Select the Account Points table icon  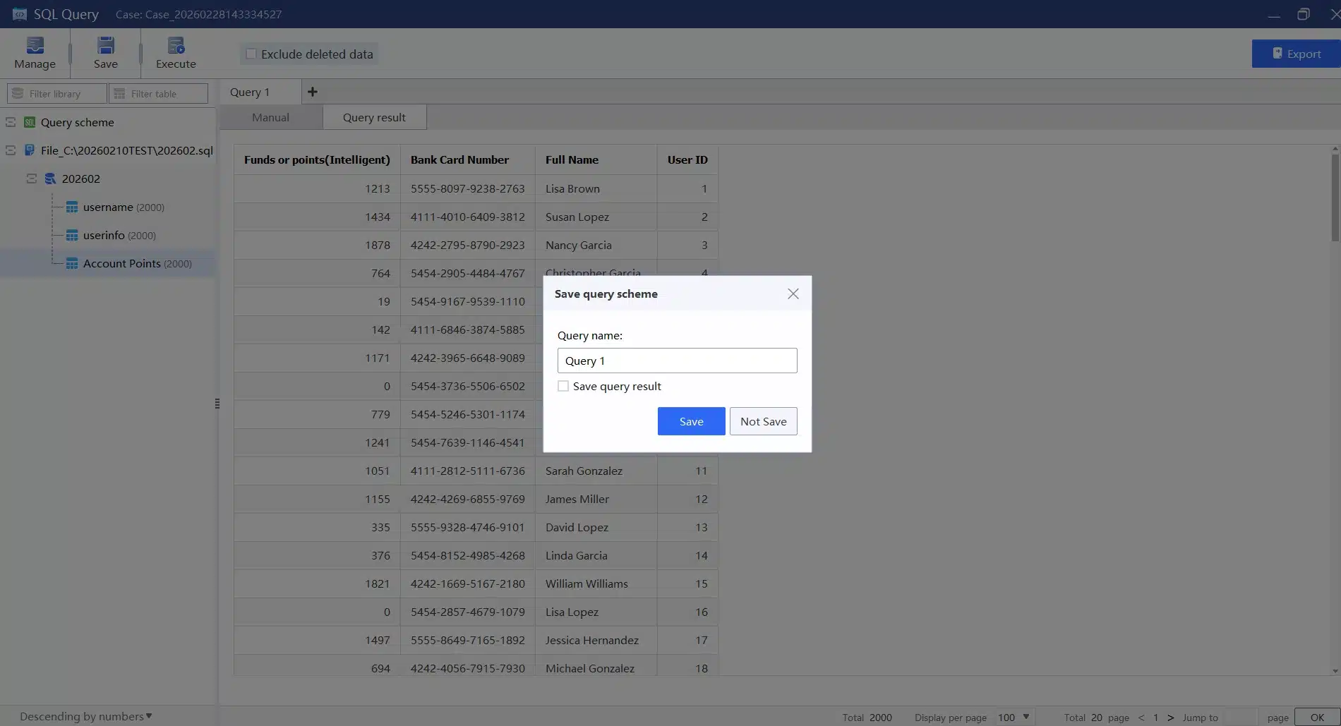coord(73,263)
